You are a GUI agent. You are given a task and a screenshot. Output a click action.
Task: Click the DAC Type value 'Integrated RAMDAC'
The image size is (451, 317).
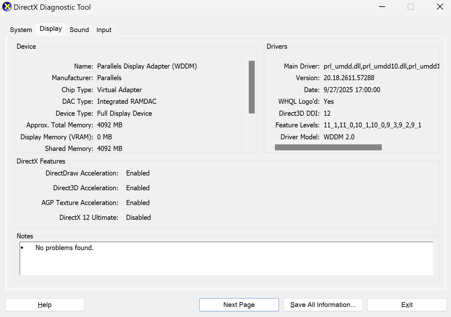tap(127, 102)
